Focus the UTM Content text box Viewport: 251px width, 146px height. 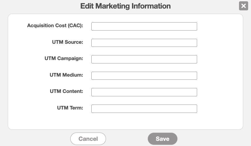(x=144, y=92)
